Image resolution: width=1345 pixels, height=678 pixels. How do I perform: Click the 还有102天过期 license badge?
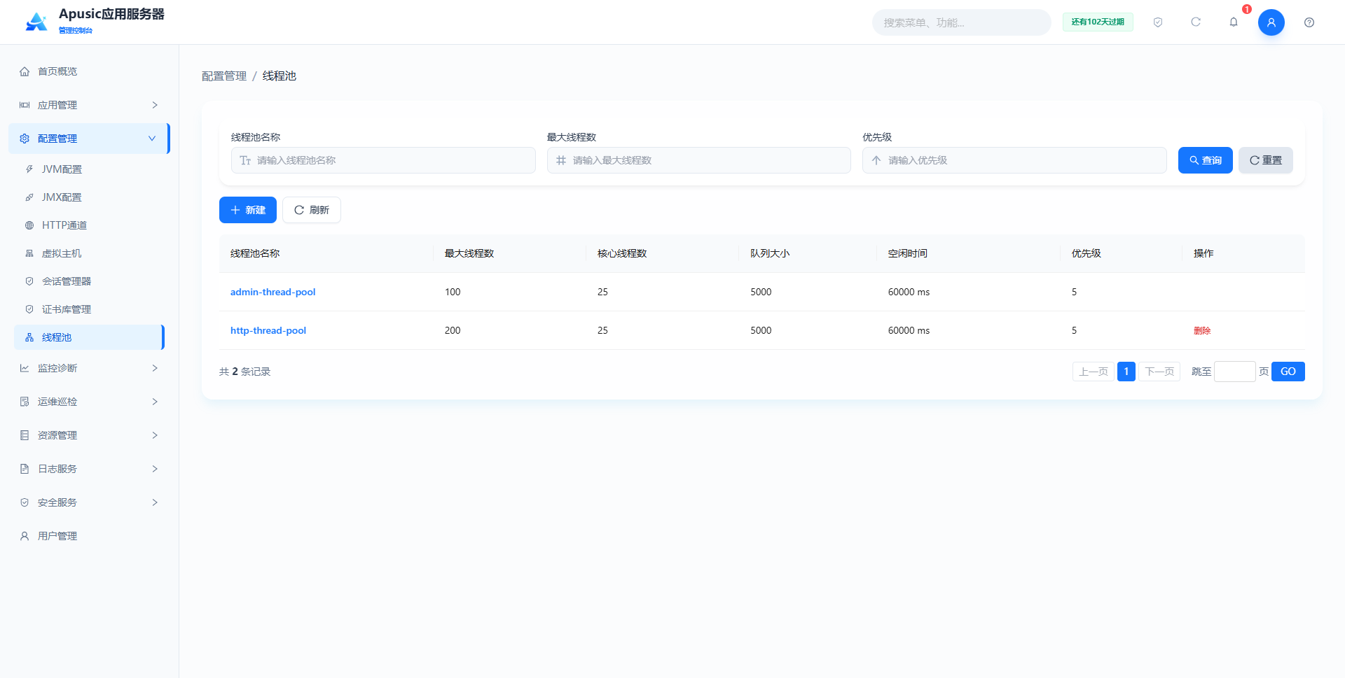[1098, 22]
